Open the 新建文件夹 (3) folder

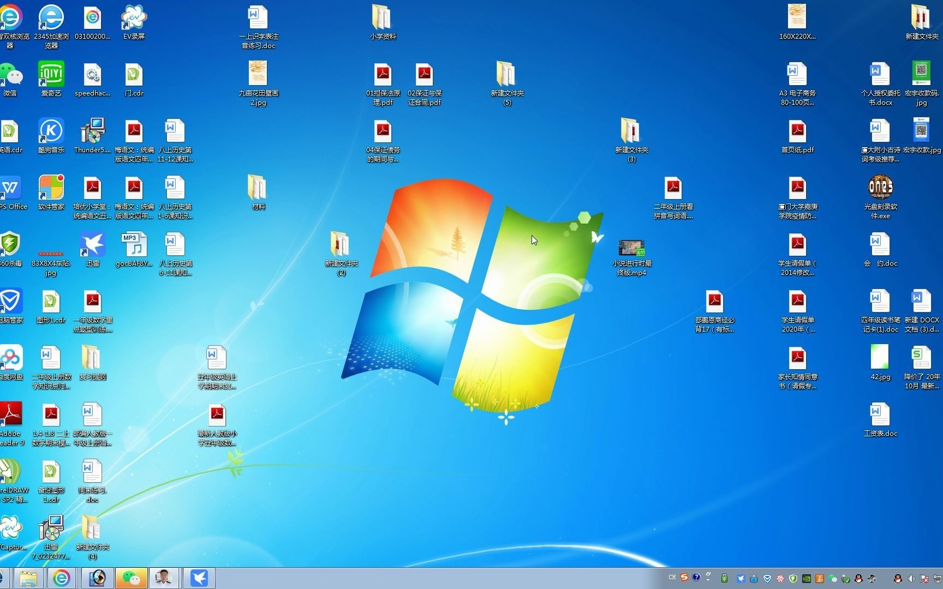(x=631, y=140)
